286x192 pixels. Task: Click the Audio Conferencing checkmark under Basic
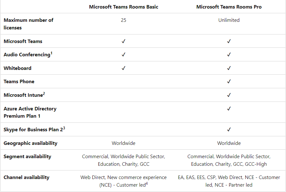124,55
